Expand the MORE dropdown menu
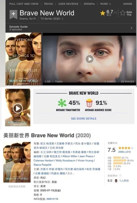137x203 pixels. [105, 4]
